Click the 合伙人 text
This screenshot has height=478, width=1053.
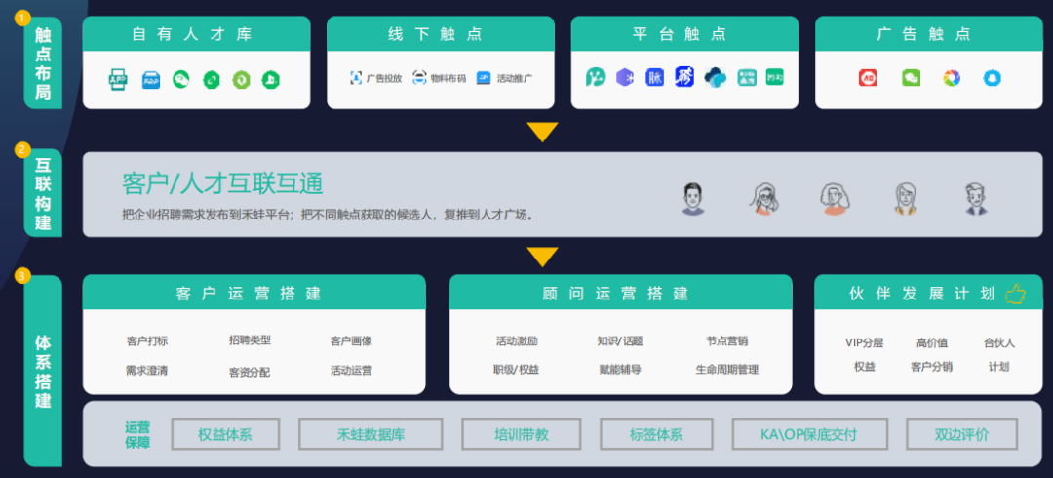click(x=999, y=342)
